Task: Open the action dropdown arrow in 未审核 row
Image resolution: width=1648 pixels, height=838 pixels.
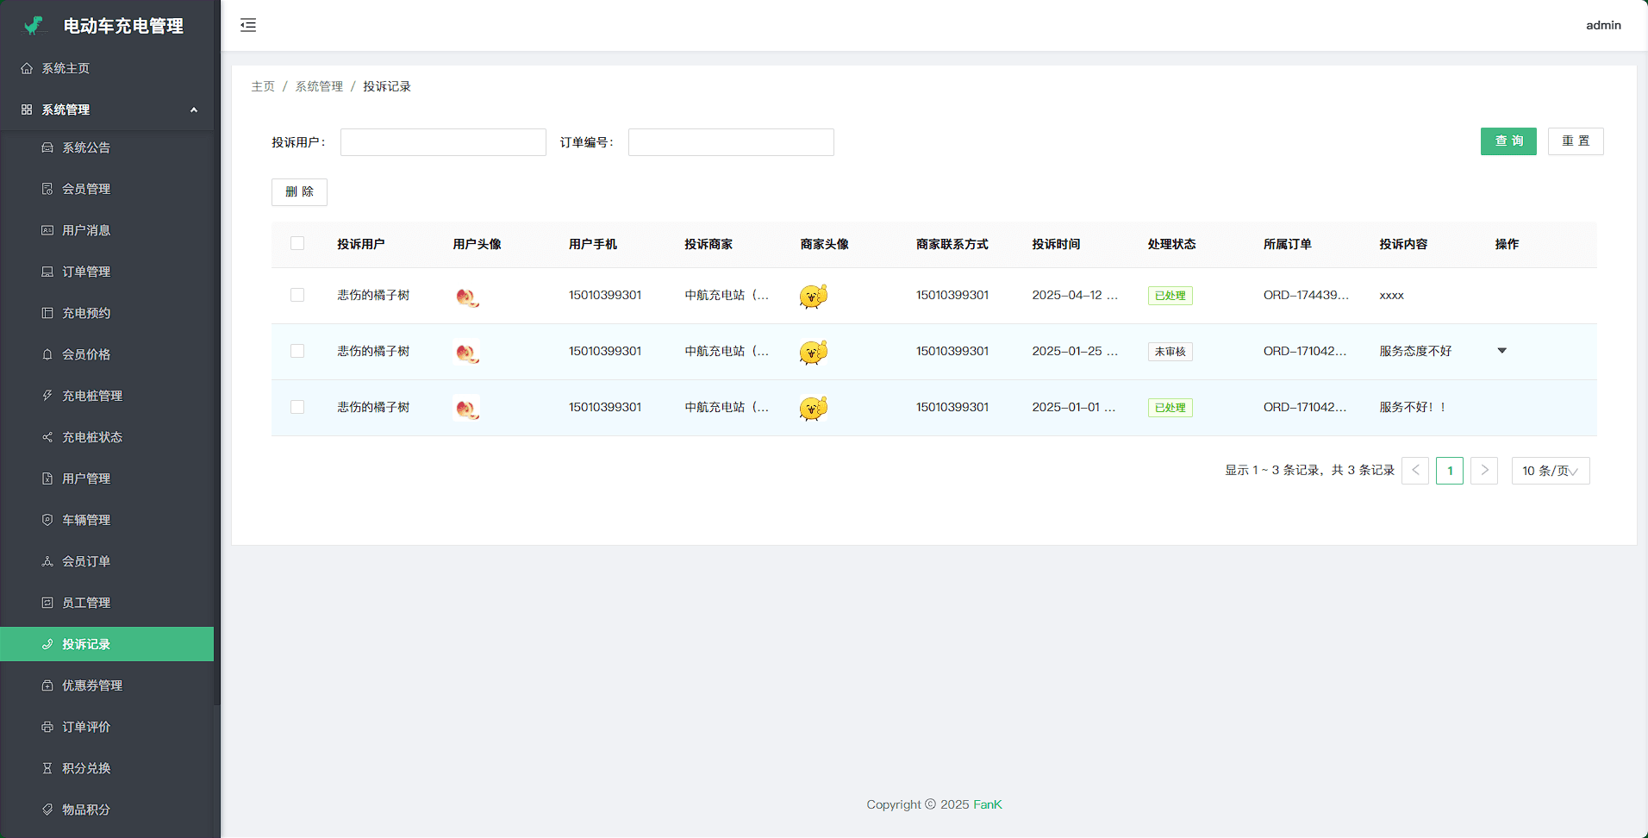Action: click(1501, 351)
